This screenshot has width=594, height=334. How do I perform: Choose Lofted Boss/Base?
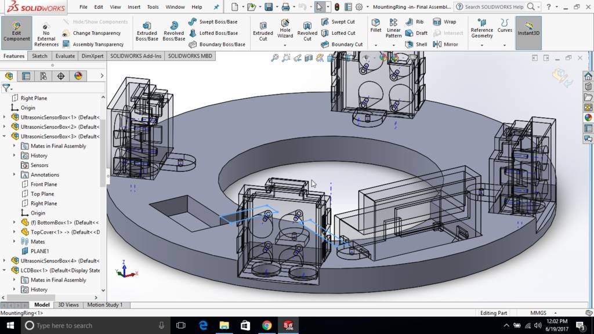click(x=213, y=33)
